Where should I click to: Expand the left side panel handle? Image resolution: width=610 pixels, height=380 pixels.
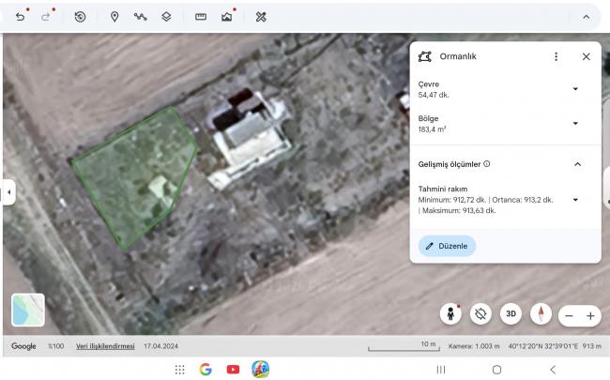point(8,191)
